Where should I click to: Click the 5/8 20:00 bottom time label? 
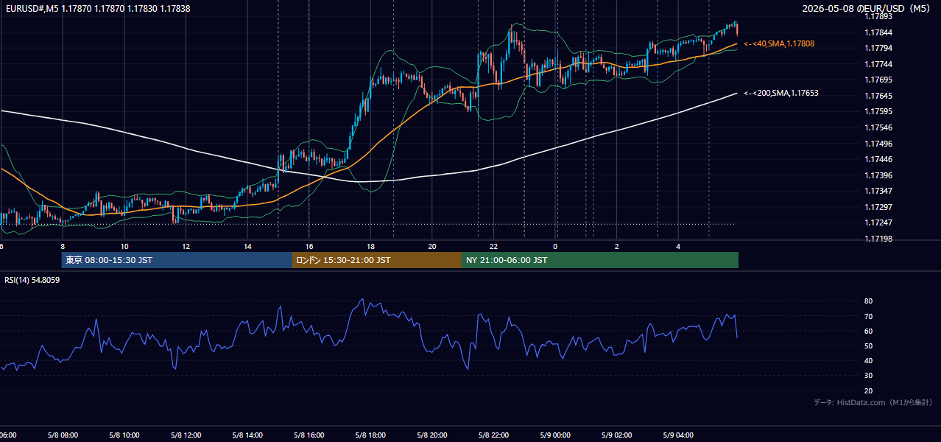432,435
